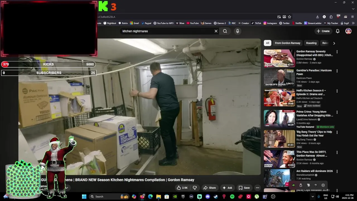Save the video to a playlist
The width and height of the screenshot is (357, 201).
click(x=244, y=188)
